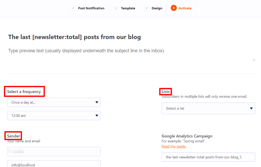The height and width of the screenshot is (167, 261).
Task: Select the Activate step label
Action: pyautogui.click(x=185, y=8)
